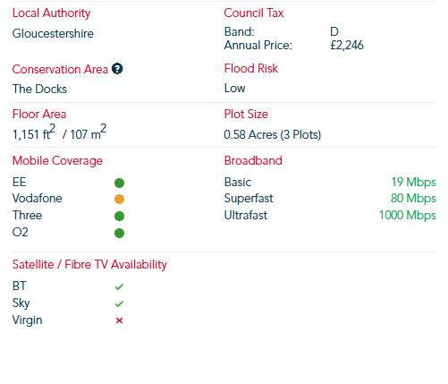Viewport: 448px width, 384px height.
Task: Click The Docks conservation area text
Action: [39, 89]
